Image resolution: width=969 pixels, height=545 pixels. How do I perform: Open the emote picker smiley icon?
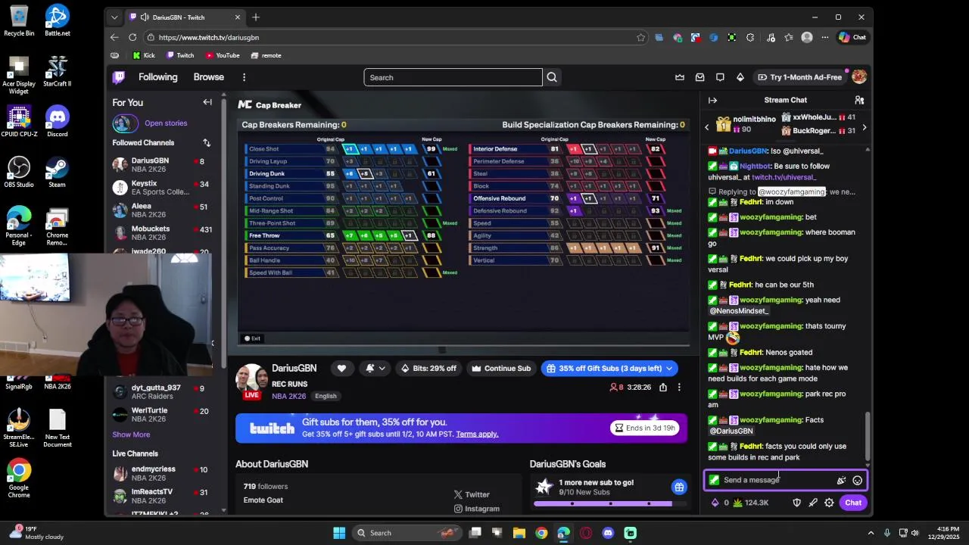click(x=857, y=480)
